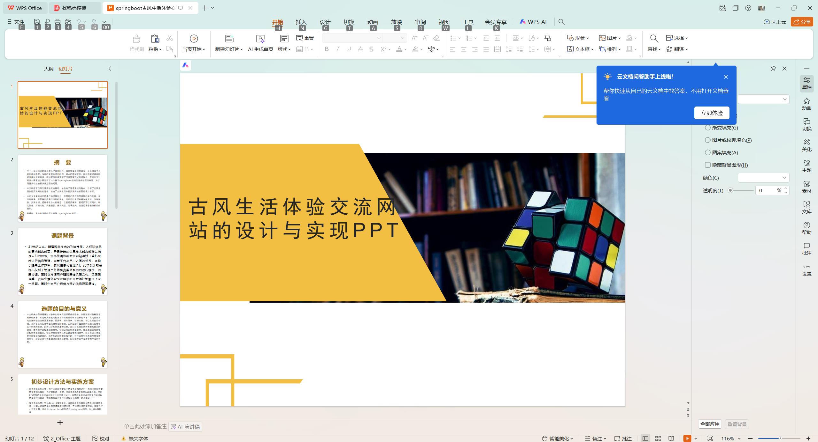This screenshot has width=818, height=442.
Task: Switch to the 设计 ribbon tab
Action: coord(324,22)
